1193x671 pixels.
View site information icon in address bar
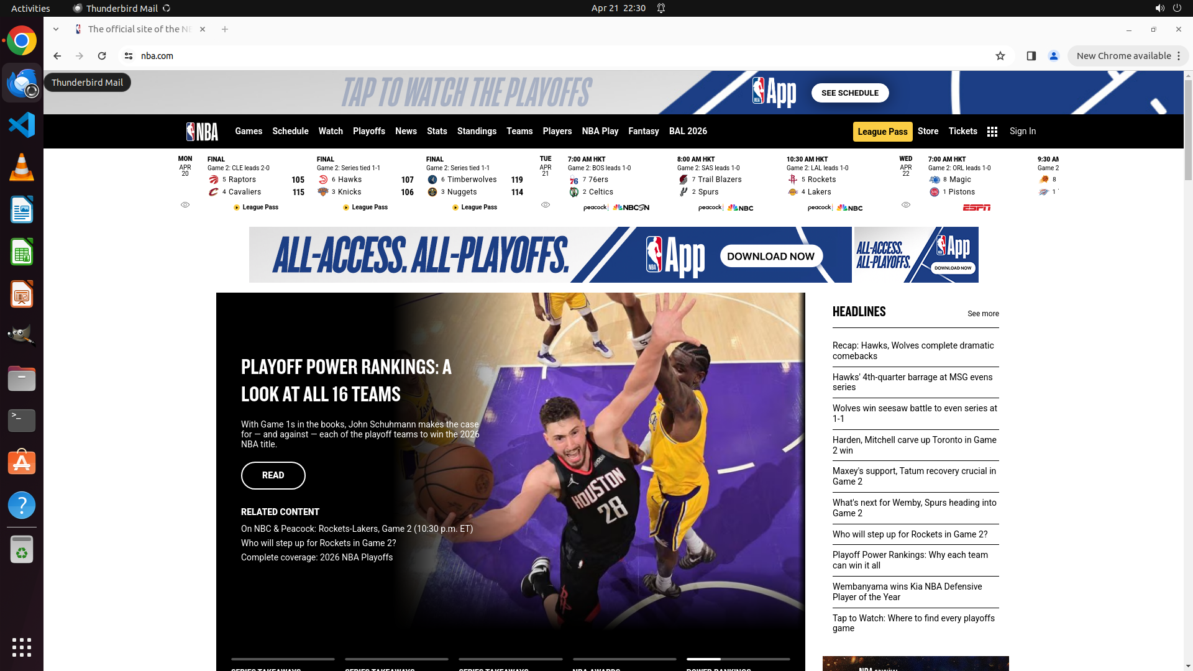(129, 56)
